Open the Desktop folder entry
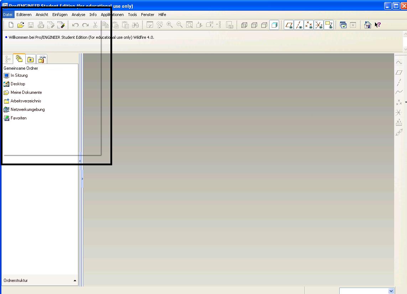407x294 pixels. (x=14, y=84)
